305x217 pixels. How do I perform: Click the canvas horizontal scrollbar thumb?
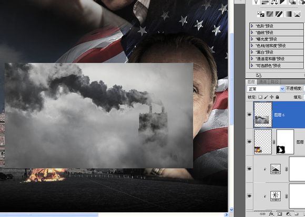point(49,215)
